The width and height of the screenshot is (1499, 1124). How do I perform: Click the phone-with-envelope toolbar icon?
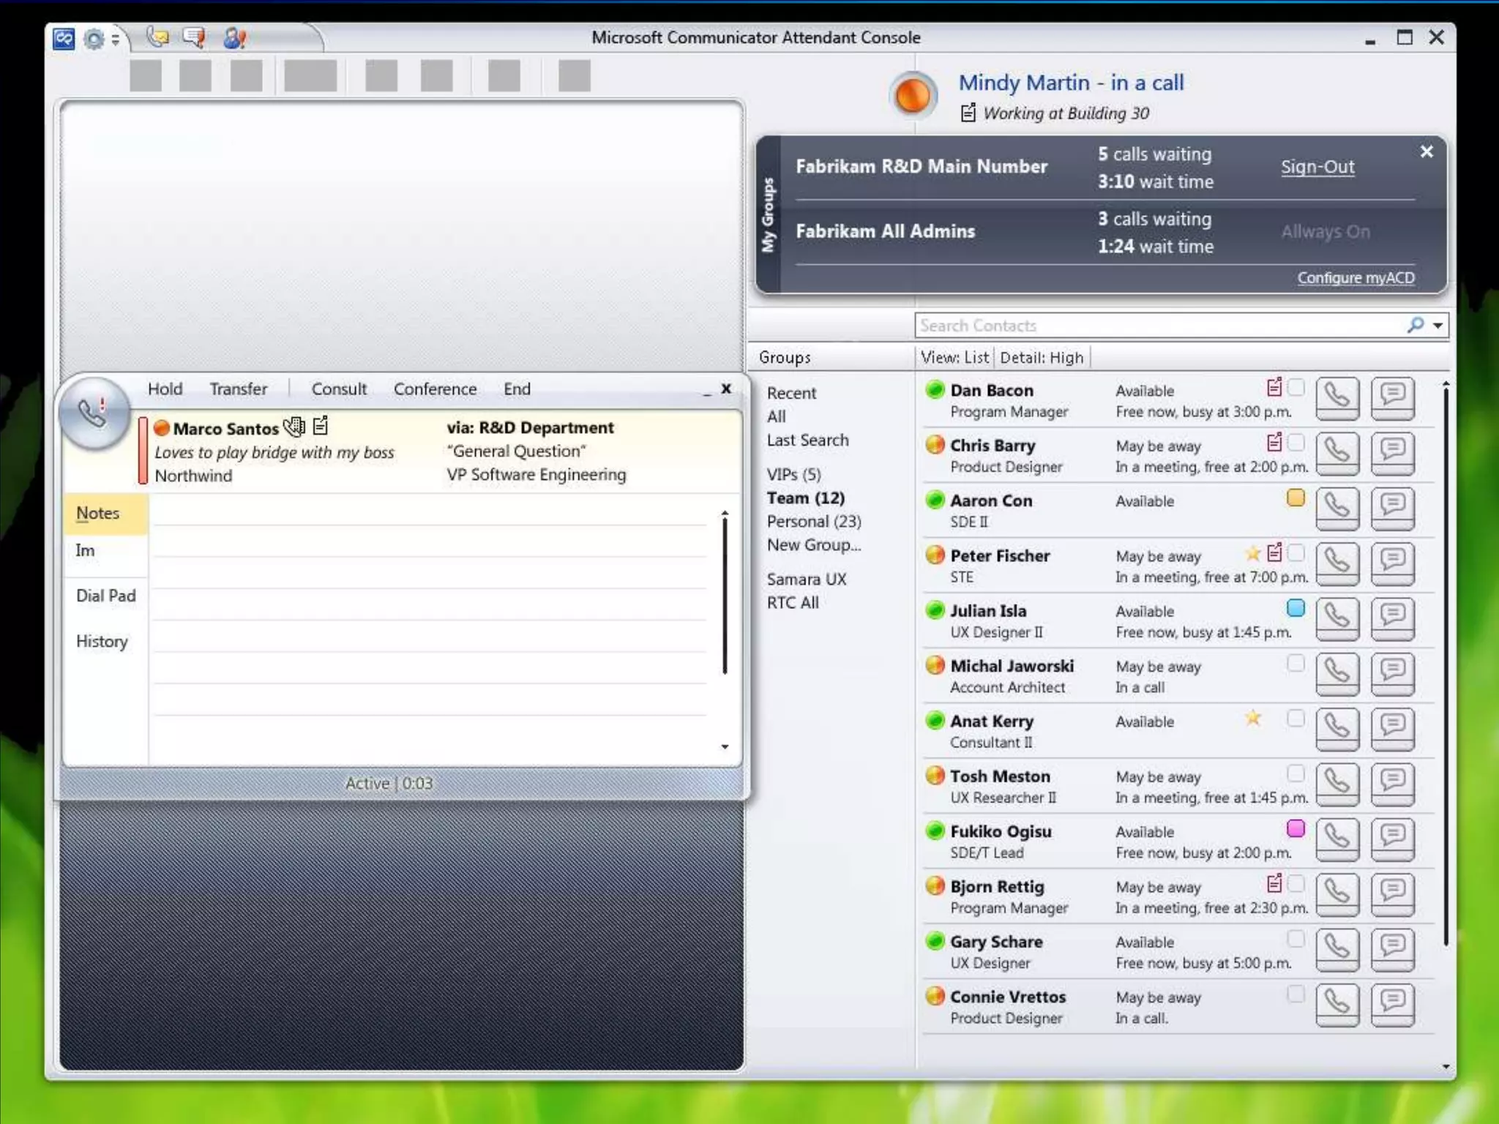click(x=157, y=37)
